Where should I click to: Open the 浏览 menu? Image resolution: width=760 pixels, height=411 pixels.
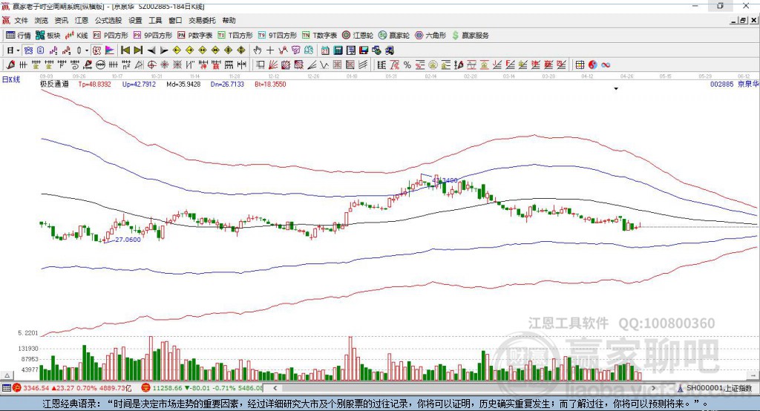pos(42,20)
